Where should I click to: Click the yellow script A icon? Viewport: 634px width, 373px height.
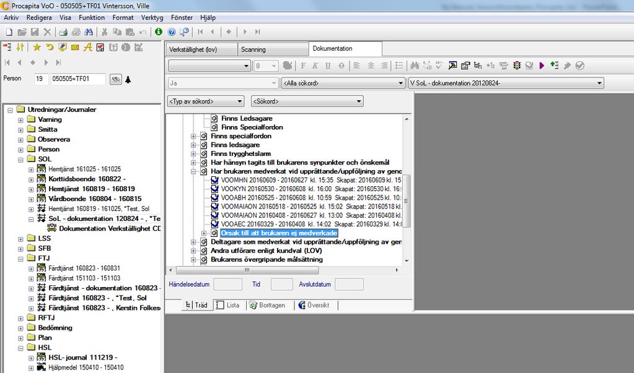click(x=87, y=47)
